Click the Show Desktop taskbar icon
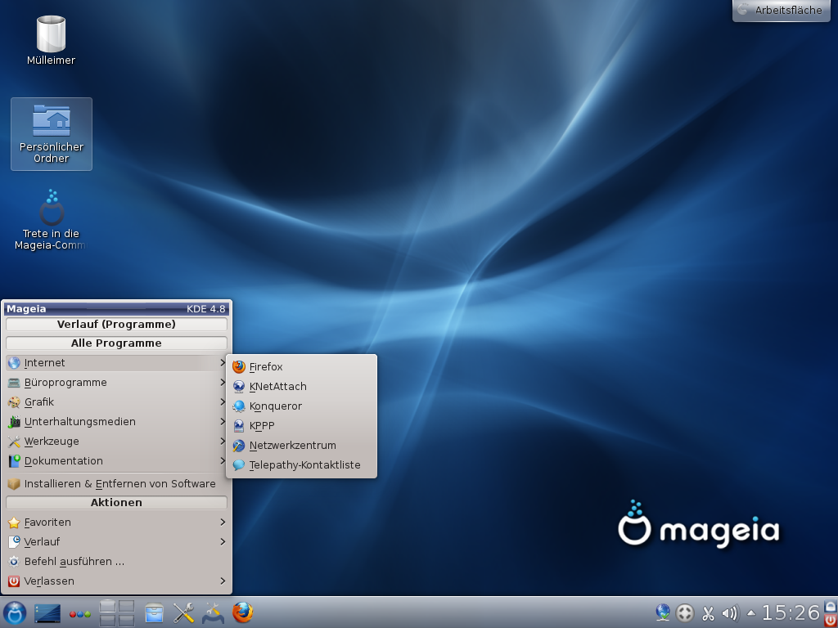838x628 pixels. point(47,613)
